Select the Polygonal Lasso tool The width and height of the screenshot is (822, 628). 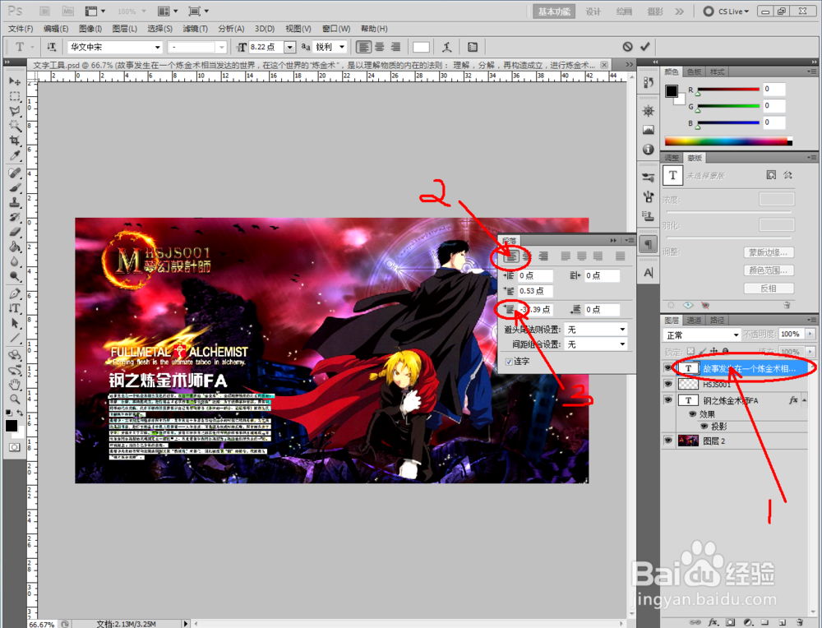[x=15, y=111]
